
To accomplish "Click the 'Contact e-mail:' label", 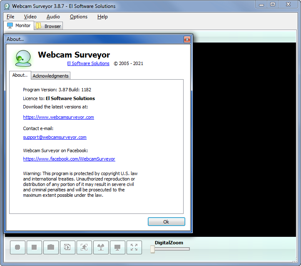I will click(x=38, y=128).
